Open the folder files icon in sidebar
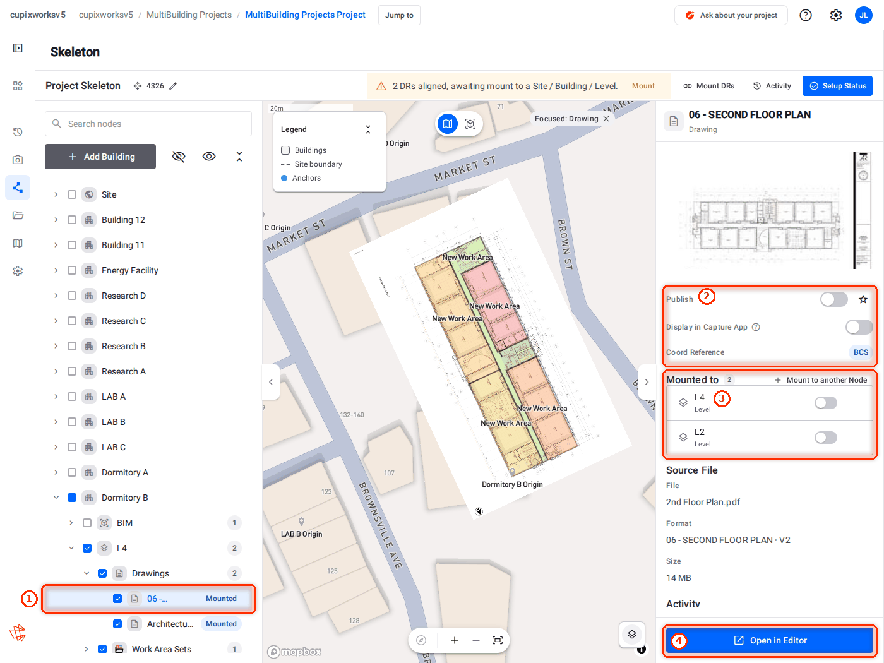 coord(18,215)
